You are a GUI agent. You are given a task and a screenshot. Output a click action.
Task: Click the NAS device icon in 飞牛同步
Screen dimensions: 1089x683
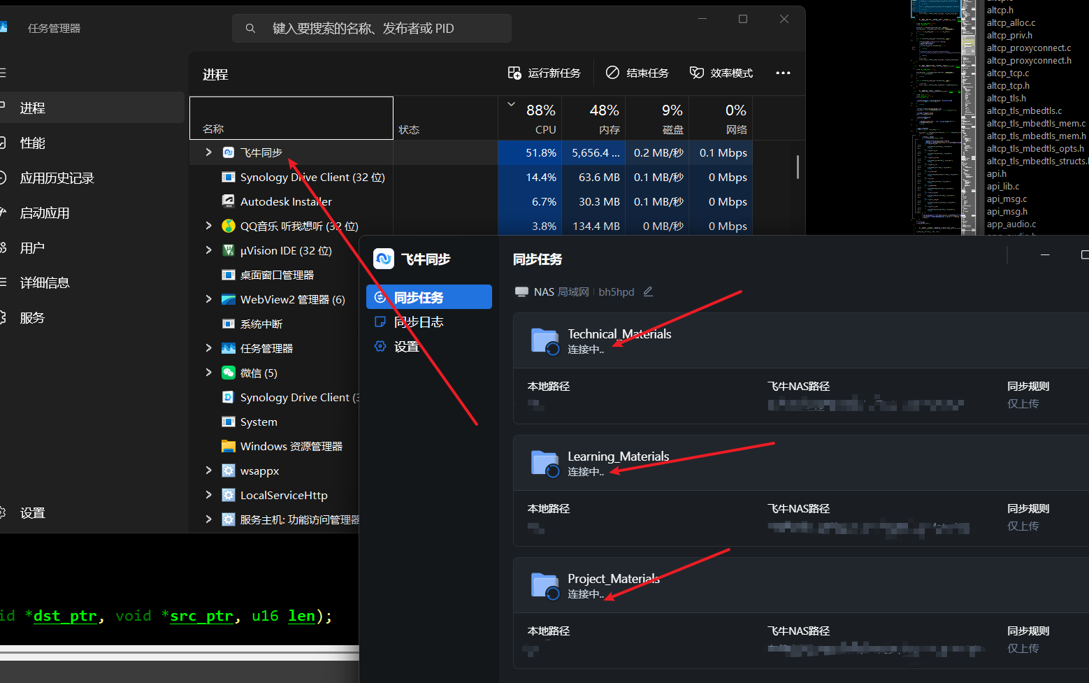tap(521, 292)
